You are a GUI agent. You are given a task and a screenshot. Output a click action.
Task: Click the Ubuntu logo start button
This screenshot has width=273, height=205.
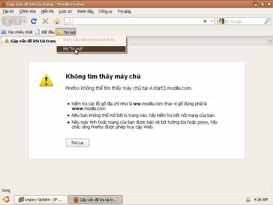[6, 200]
